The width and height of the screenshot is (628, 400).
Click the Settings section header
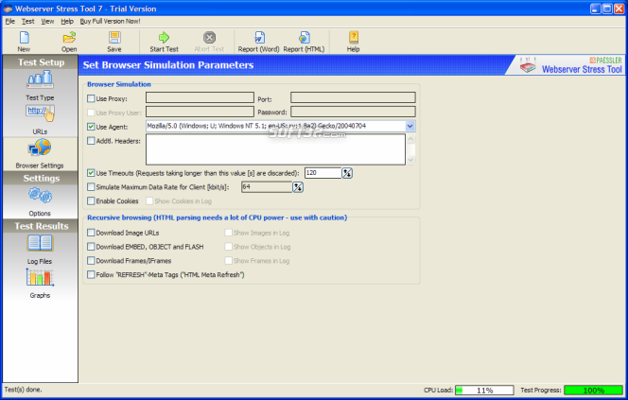[41, 178]
